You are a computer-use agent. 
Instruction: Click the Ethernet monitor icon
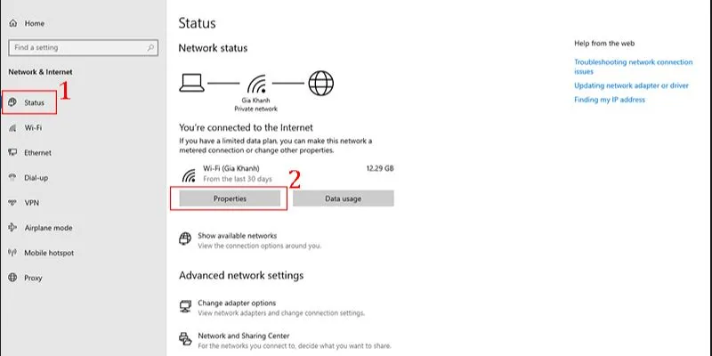click(x=12, y=153)
